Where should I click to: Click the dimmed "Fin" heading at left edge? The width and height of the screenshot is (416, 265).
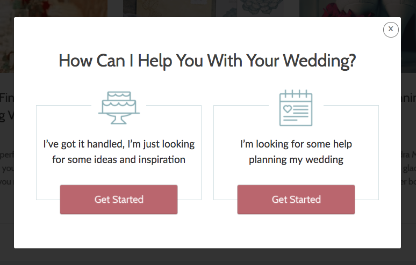point(7,98)
